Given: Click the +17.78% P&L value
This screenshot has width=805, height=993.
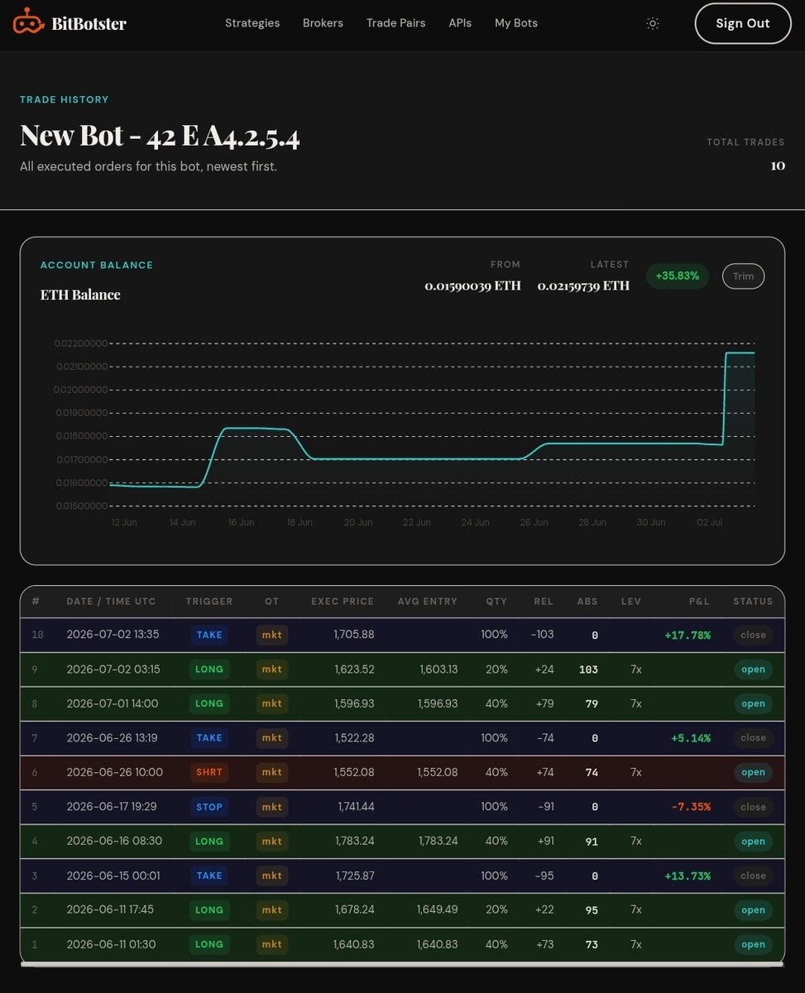Looking at the screenshot, I should click(x=688, y=635).
